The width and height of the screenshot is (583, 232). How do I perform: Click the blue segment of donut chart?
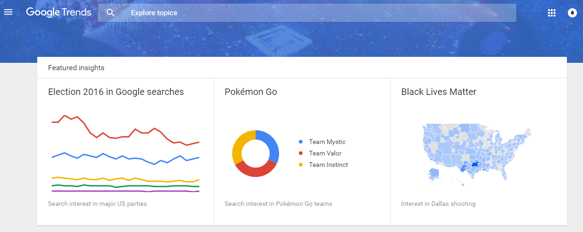coord(274,144)
